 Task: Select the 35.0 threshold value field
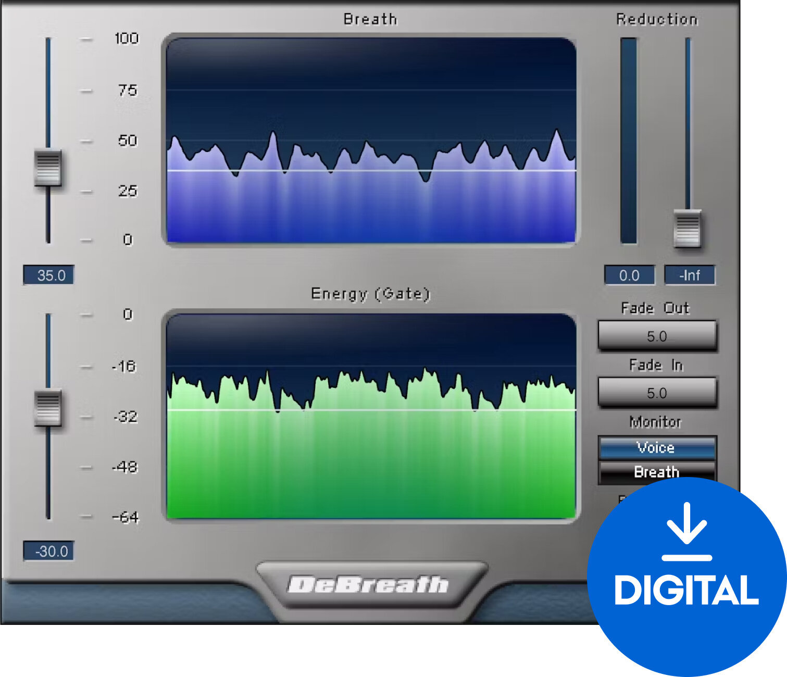tap(49, 275)
